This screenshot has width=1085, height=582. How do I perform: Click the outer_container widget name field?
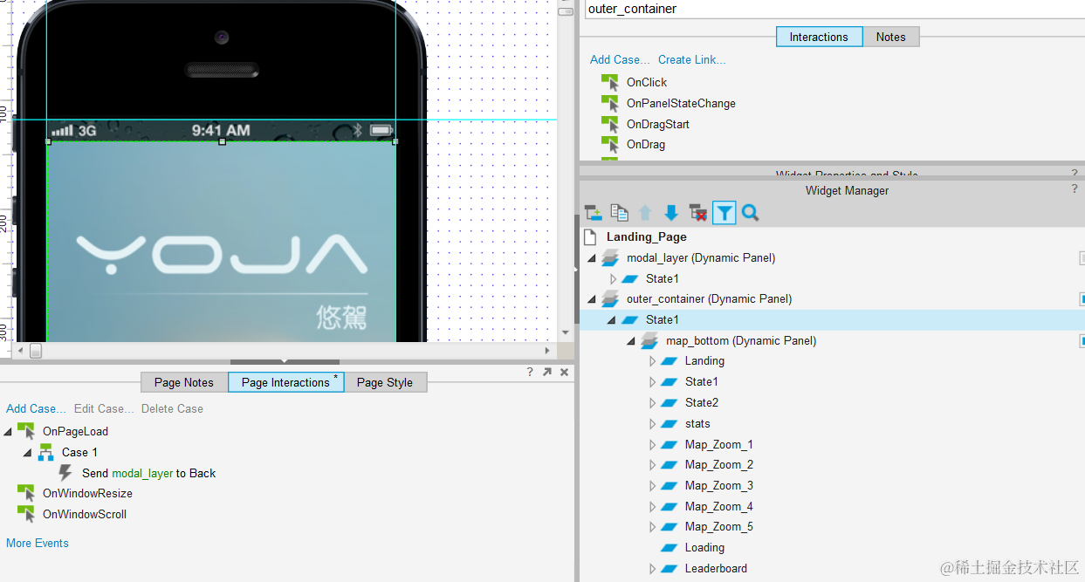(834, 9)
